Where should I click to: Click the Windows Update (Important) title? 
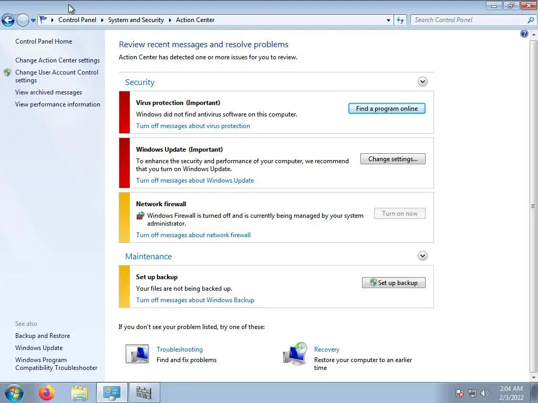180,150
